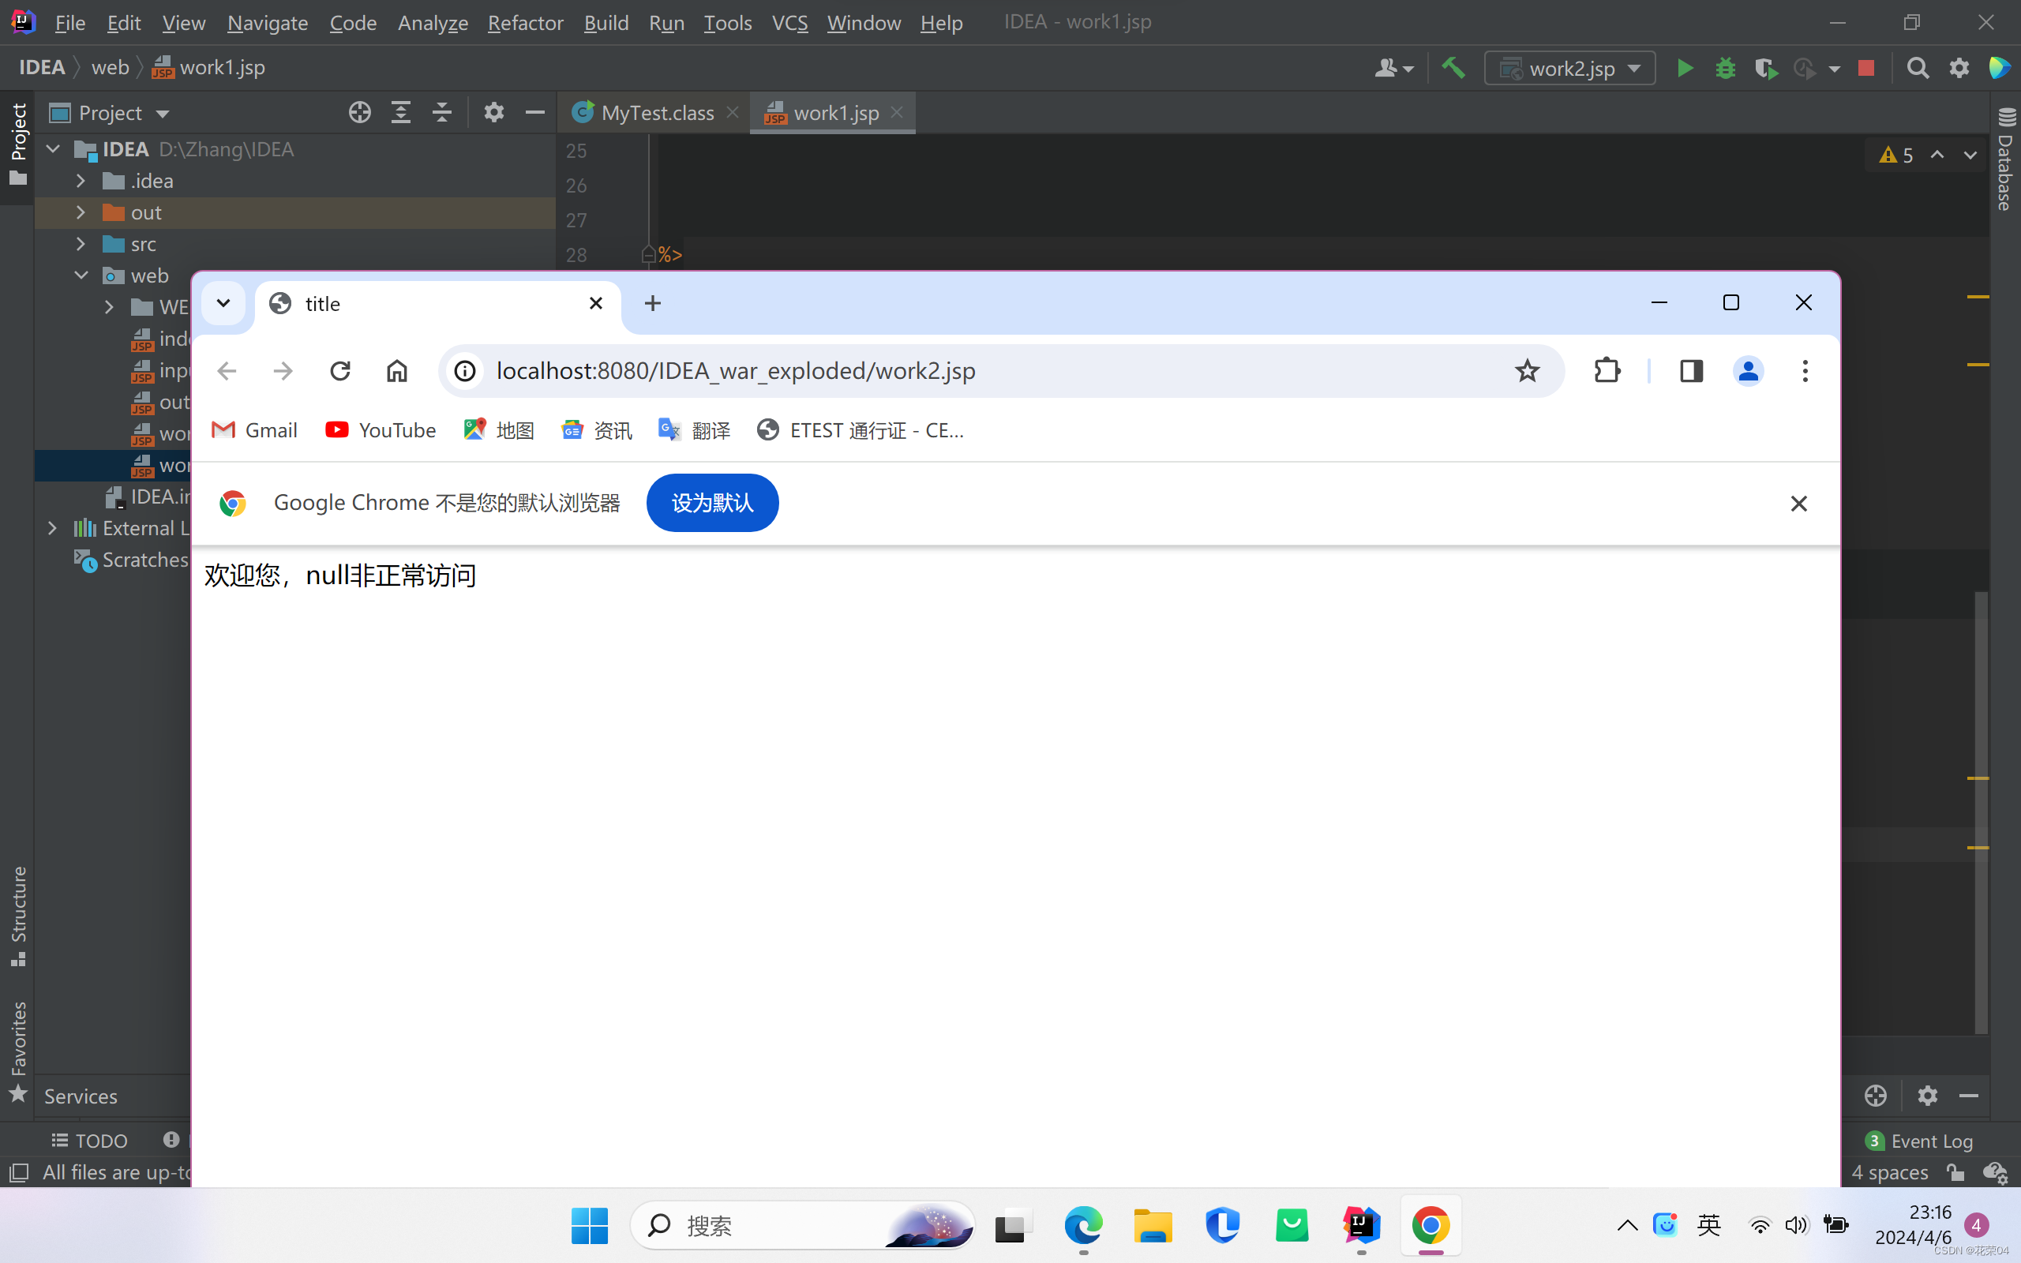This screenshot has height=1263, width=2021.
Task: Toggle the Chrome side panel
Action: 1691,371
